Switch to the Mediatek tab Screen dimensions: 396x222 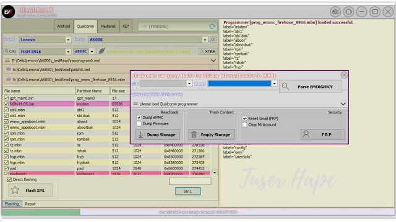click(108, 26)
